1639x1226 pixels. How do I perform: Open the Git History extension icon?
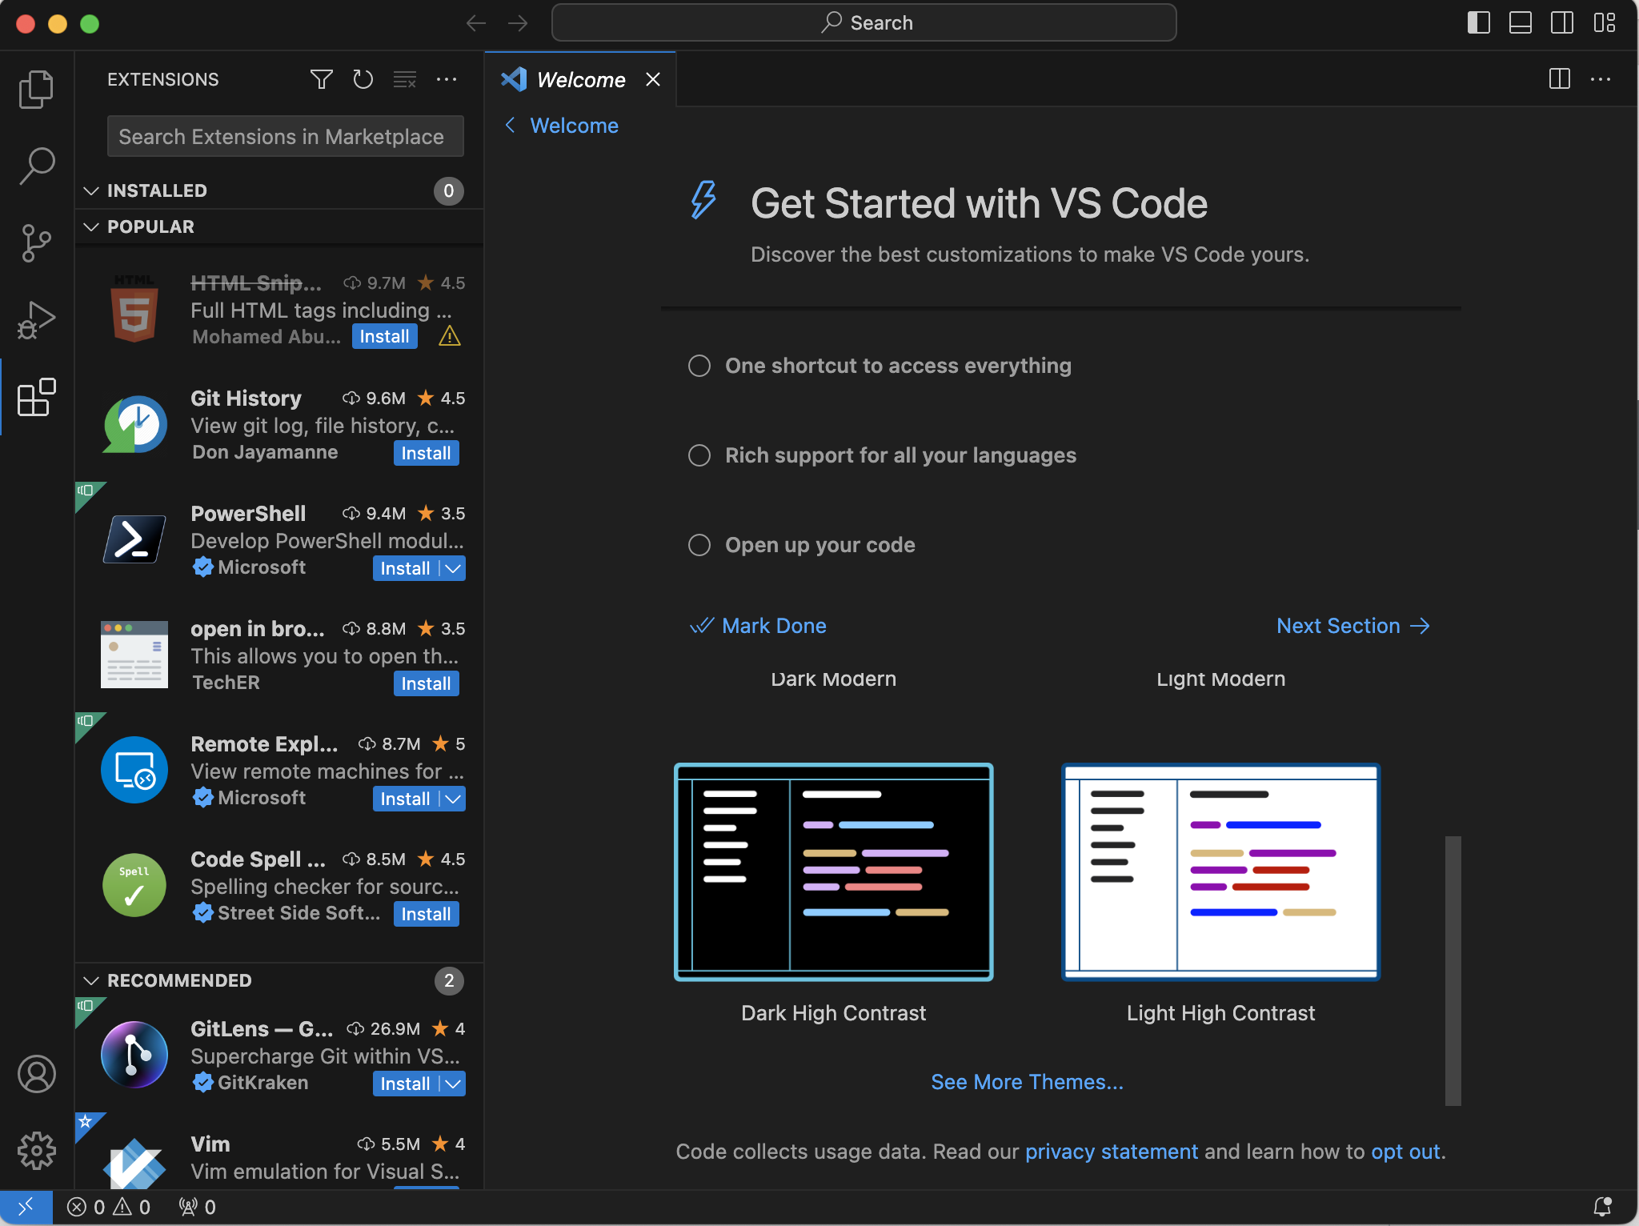(134, 424)
